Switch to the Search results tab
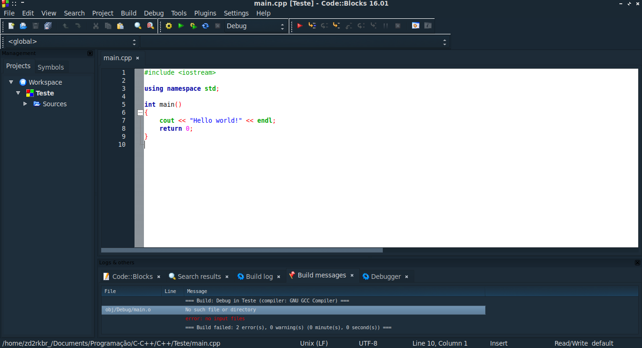This screenshot has width=642, height=348. click(x=199, y=277)
